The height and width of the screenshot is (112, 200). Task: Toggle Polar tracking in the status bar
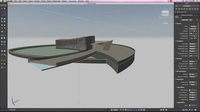131,110
